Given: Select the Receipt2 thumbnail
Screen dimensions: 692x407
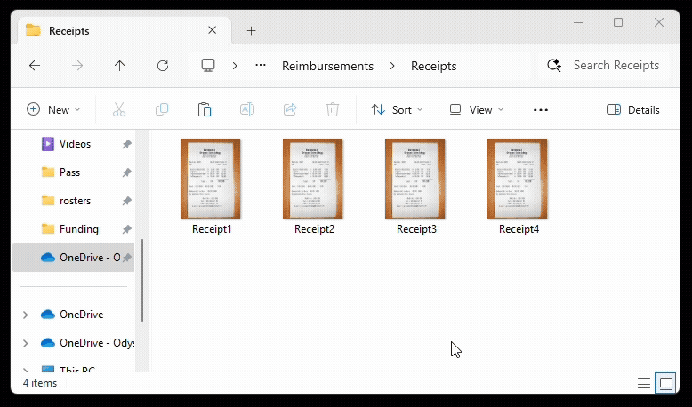Looking at the screenshot, I should click(x=313, y=179).
